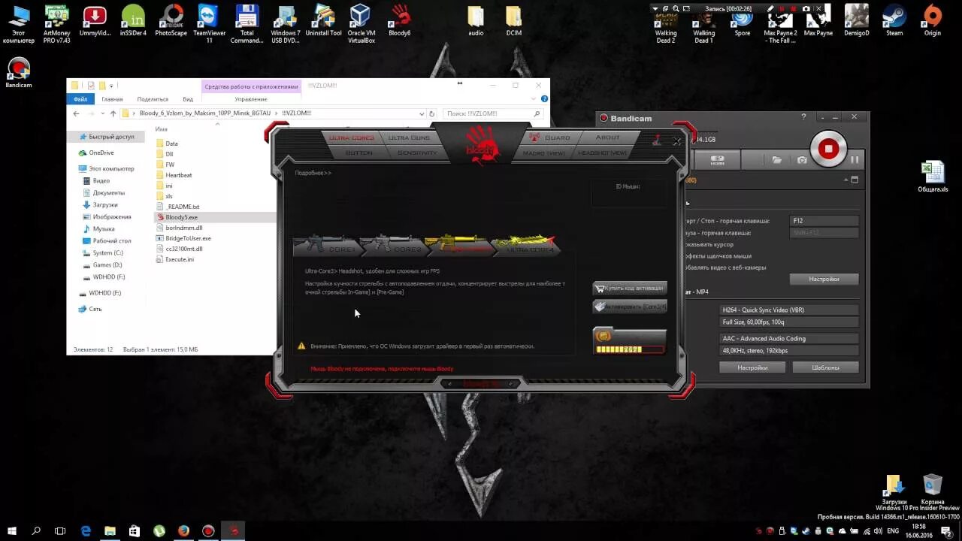This screenshot has width=962, height=541.
Task: Click the Bandicam F12 hotkey field
Action: click(x=824, y=221)
